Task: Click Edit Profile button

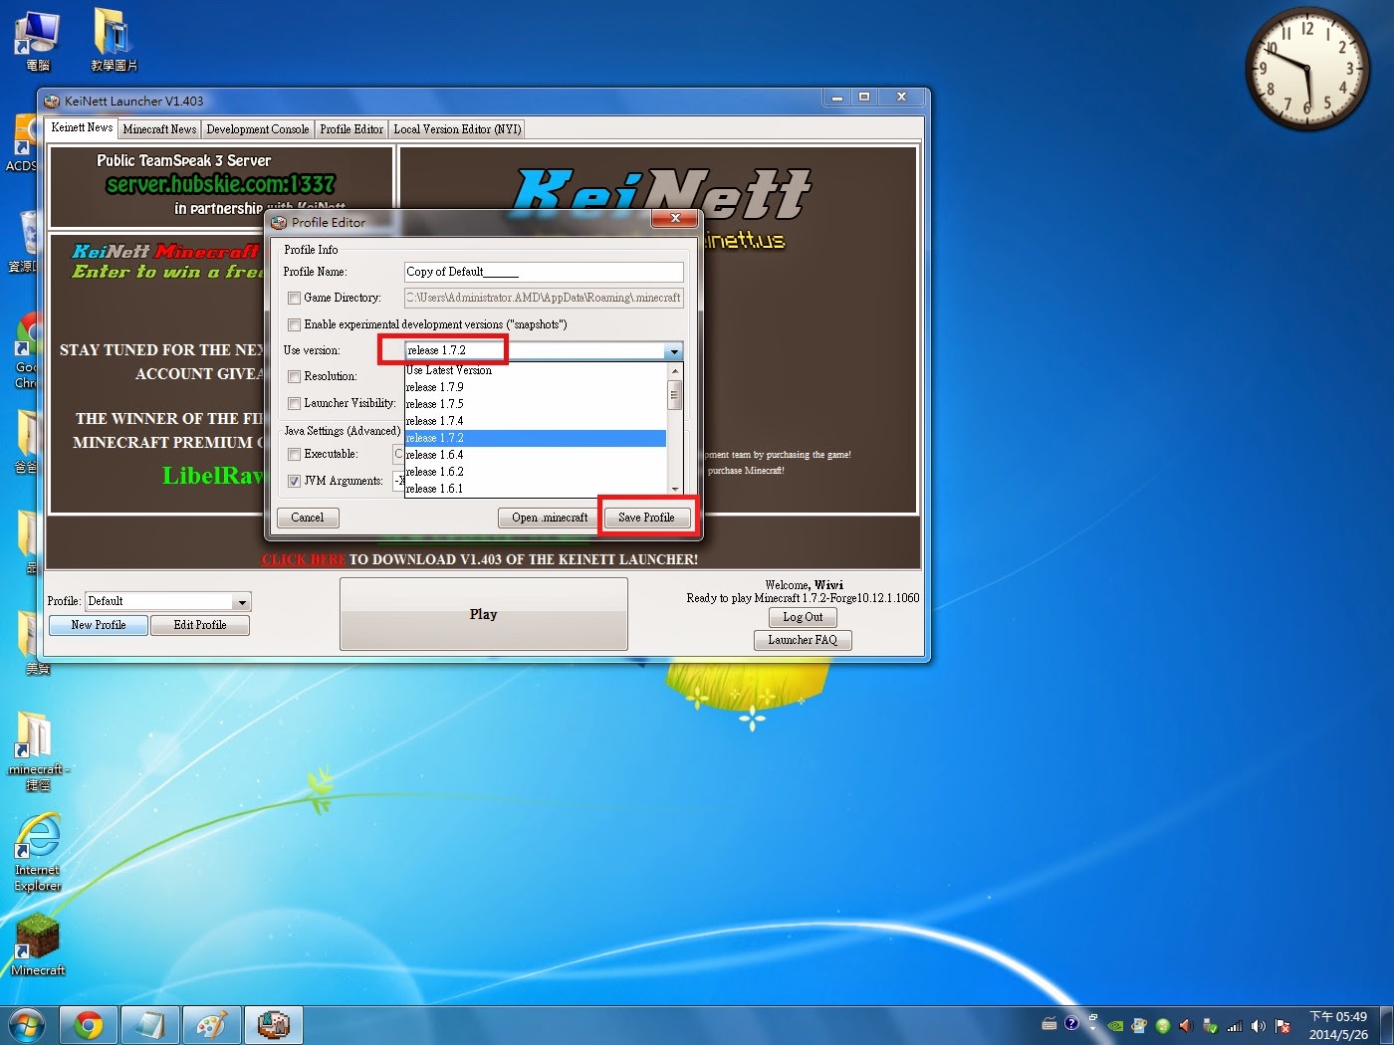Action: pos(200,625)
